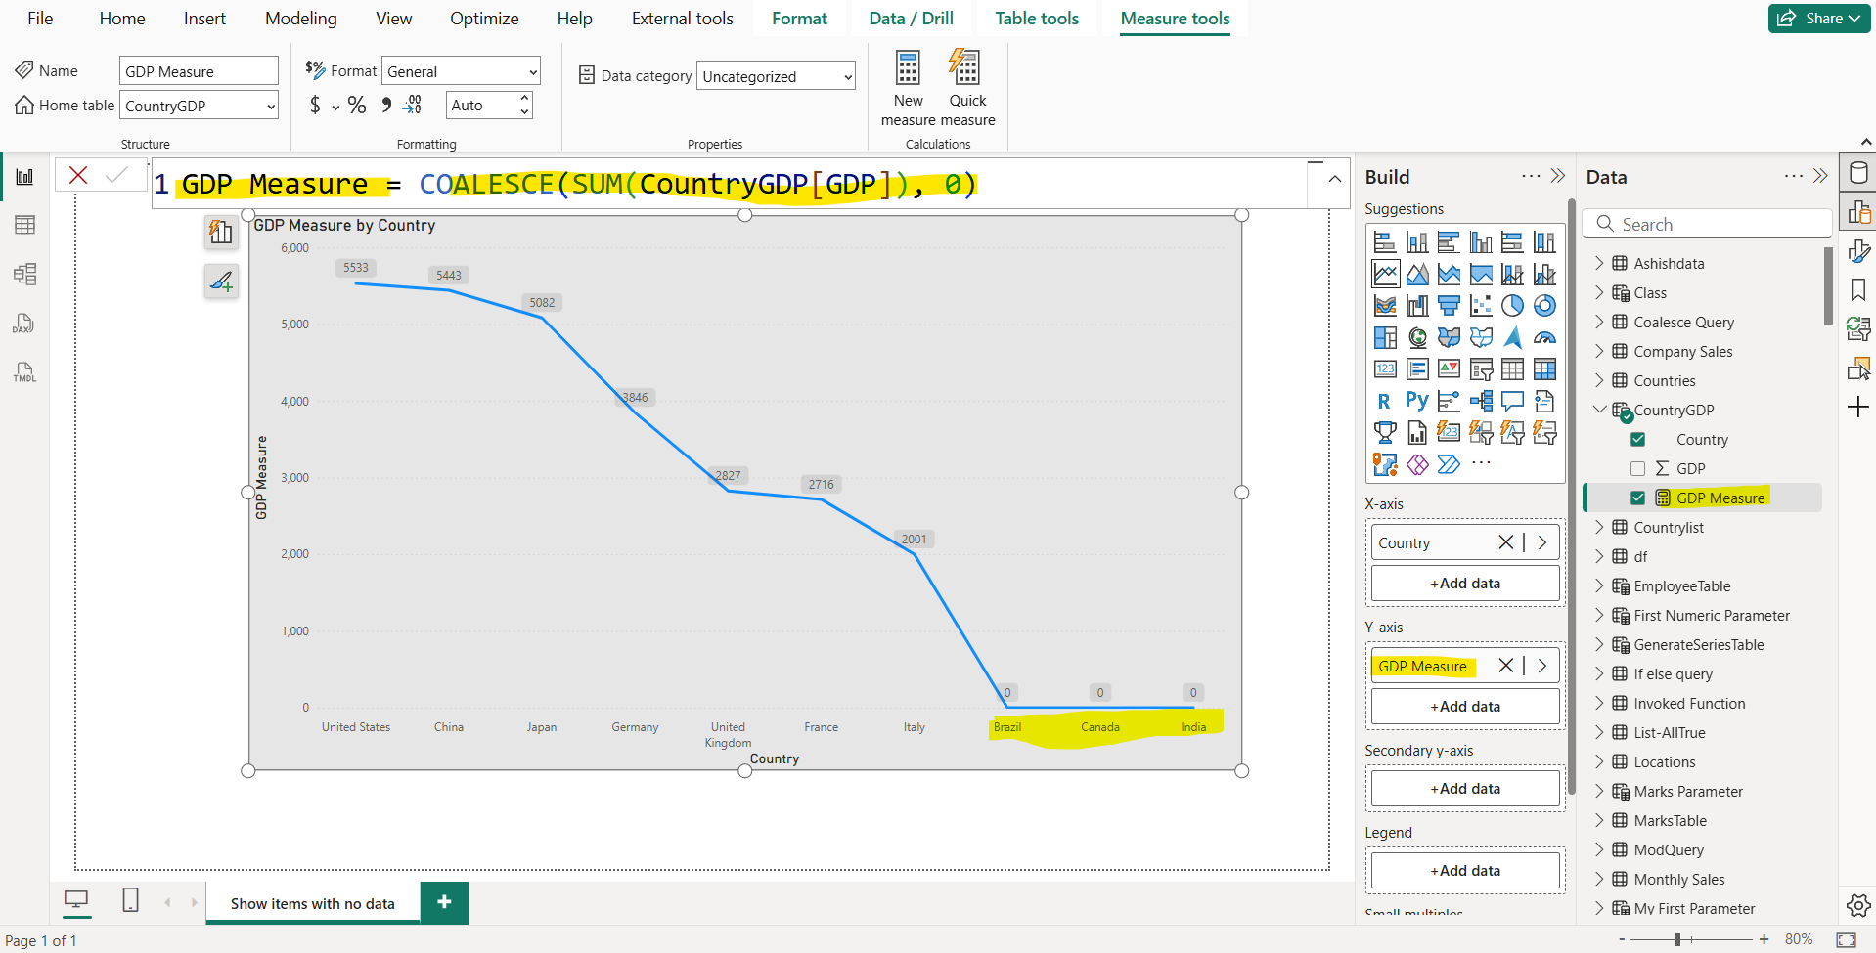
Task: Click the Share button
Action: 1817,18
